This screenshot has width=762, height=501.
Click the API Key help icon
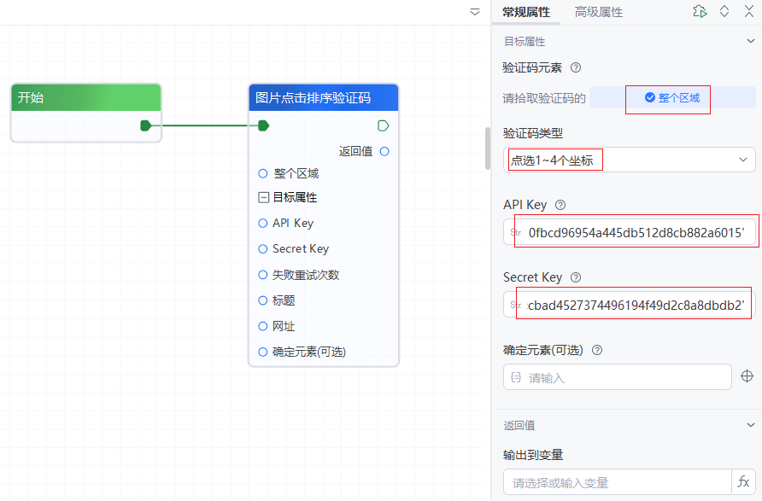[x=560, y=205]
